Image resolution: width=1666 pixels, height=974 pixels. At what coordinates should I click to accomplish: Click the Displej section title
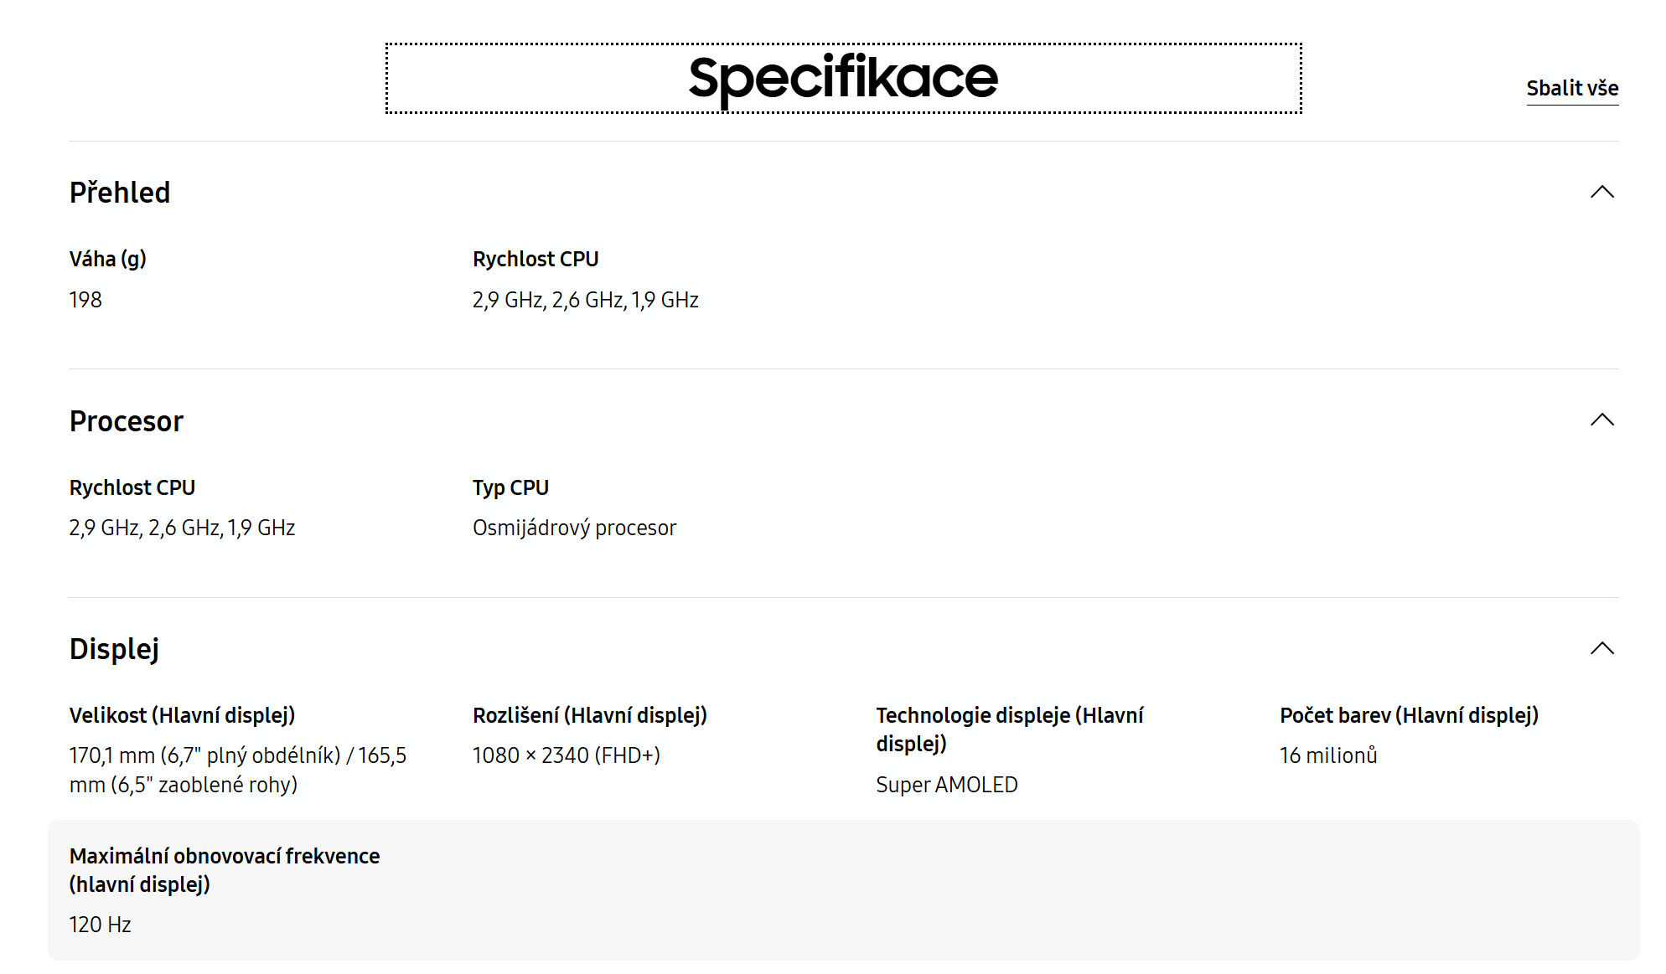[114, 649]
